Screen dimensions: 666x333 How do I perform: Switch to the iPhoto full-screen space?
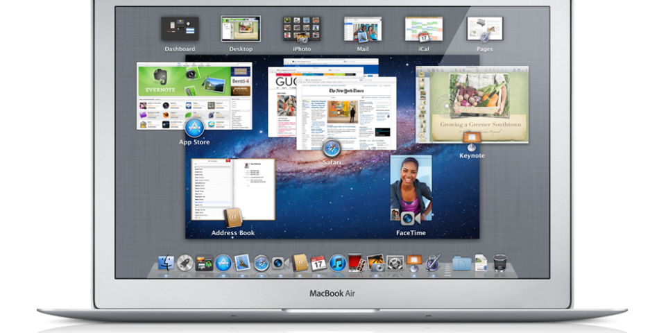point(301,29)
